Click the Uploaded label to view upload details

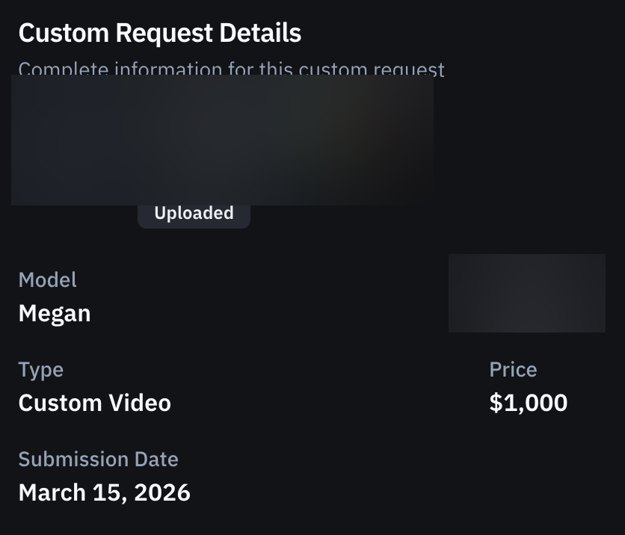tap(194, 213)
